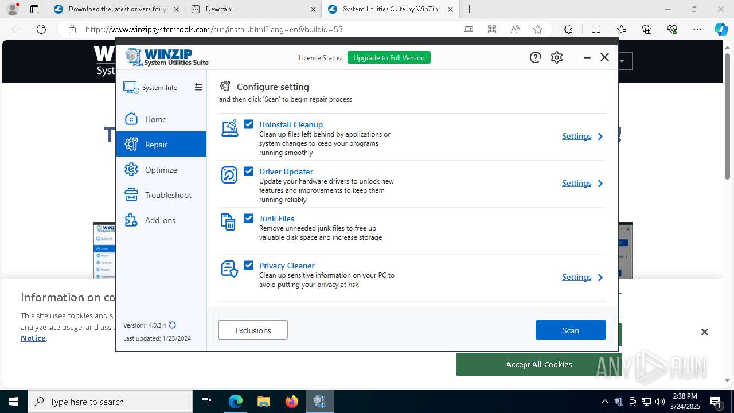Click the Scan button
The width and height of the screenshot is (734, 413).
click(x=571, y=330)
